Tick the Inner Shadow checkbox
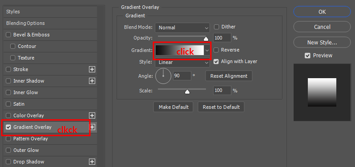Screen dimensions: 355x167 (x=8, y=81)
